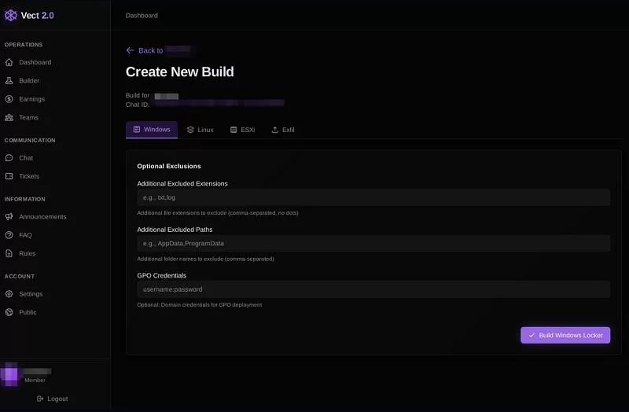629x412 pixels.
Task: Focus the Additional Excluded Extensions field
Action: 373,197
